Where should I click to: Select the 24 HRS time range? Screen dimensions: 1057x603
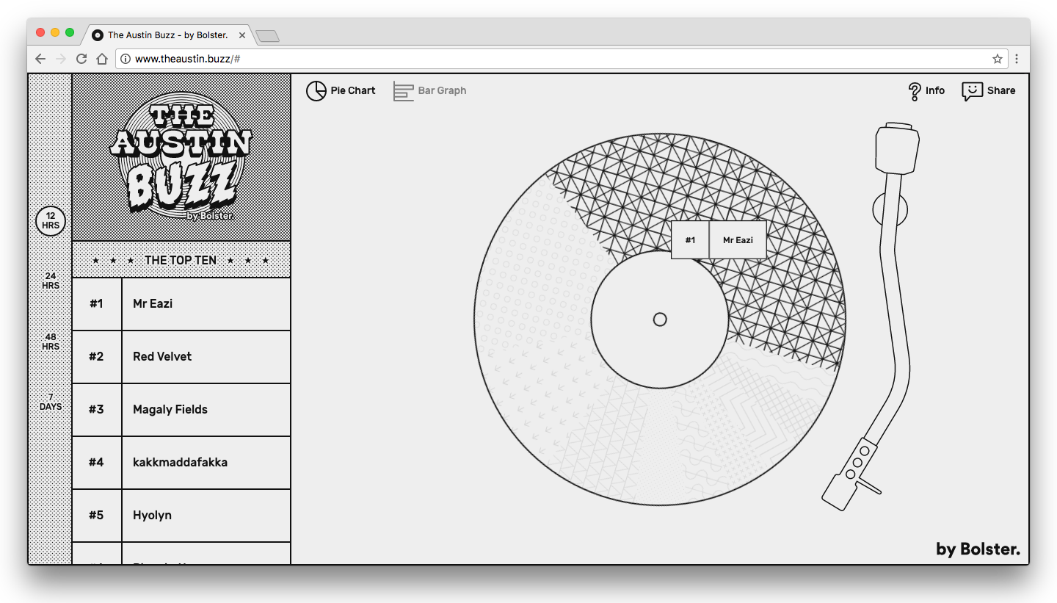click(51, 281)
